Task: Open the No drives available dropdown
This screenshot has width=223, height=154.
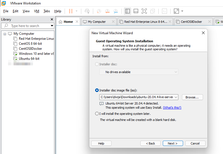Action: [x=139, y=72]
